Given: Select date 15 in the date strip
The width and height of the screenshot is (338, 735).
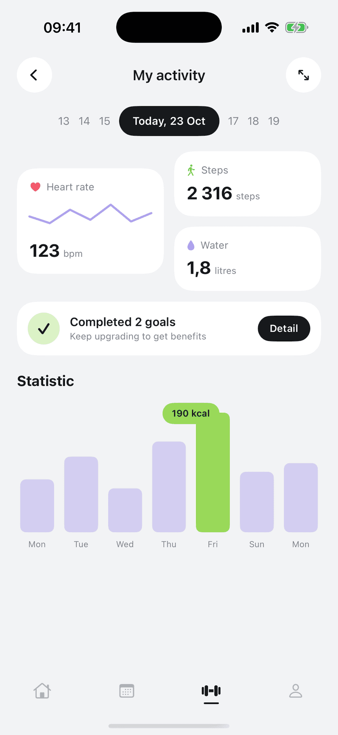Looking at the screenshot, I should tap(105, 121).
